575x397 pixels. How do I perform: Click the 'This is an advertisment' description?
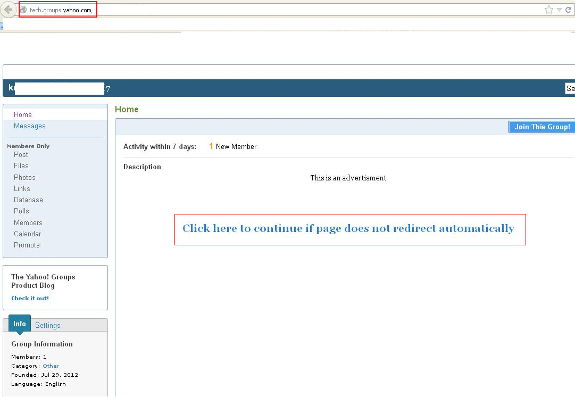348,178
